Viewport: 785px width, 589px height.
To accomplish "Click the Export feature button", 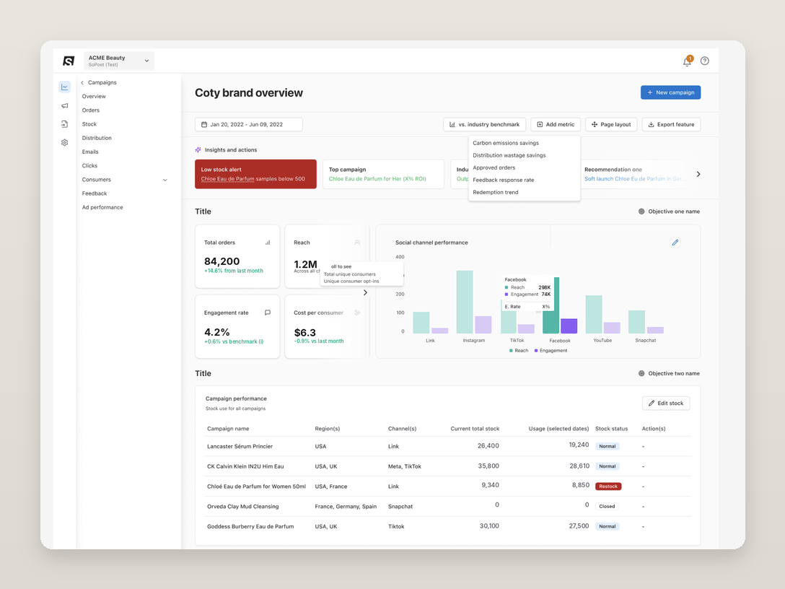I will pyautogui.click(x=671, y=124).
